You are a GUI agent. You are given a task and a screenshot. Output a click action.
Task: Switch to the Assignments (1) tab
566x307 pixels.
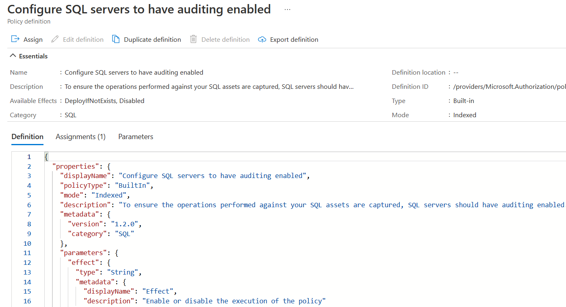[x=80, y=137]
